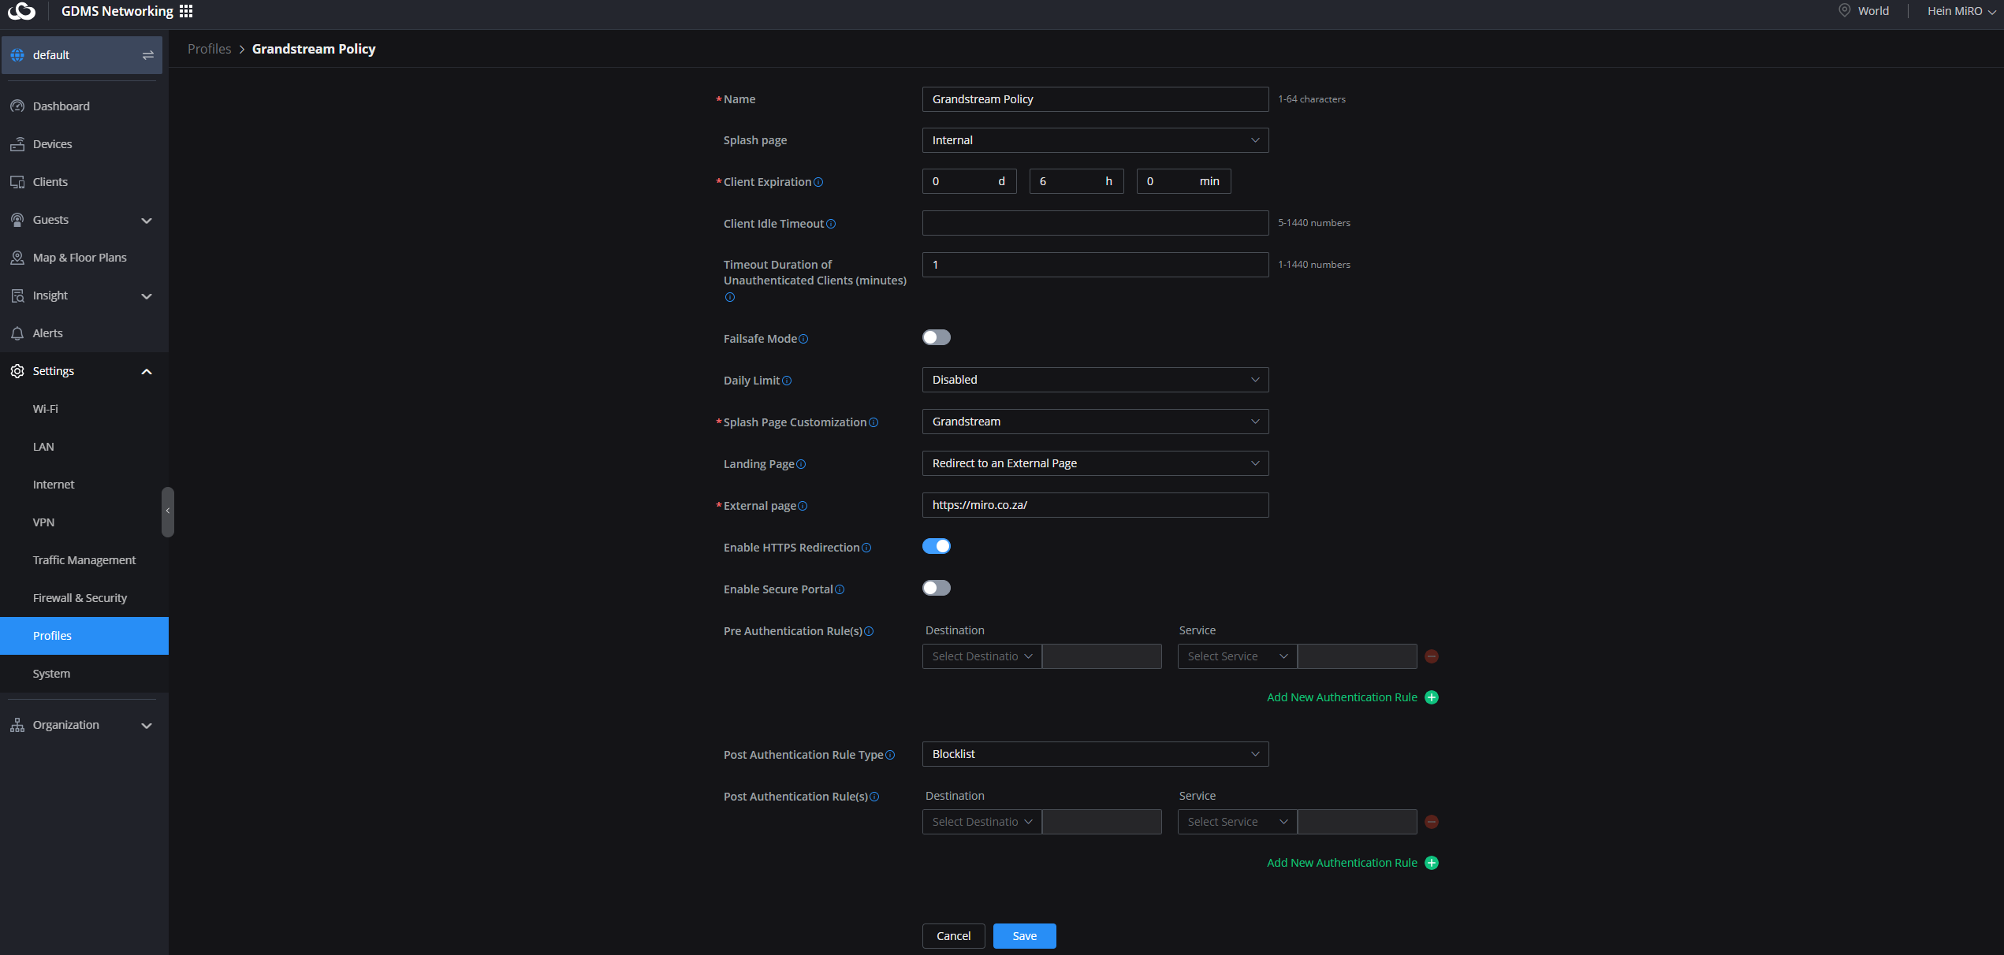Click the Client Idle Timeout input field

coord(1094,224)
